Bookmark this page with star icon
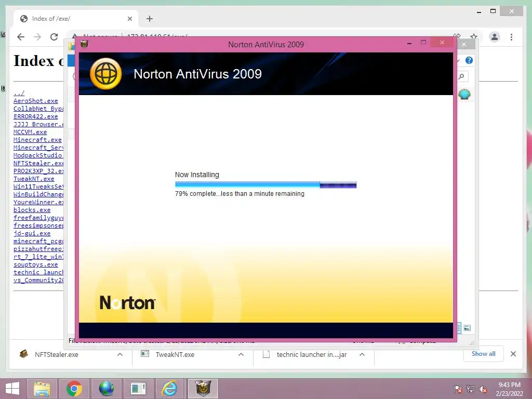532x399 pixels. click(x=474, y=36)
